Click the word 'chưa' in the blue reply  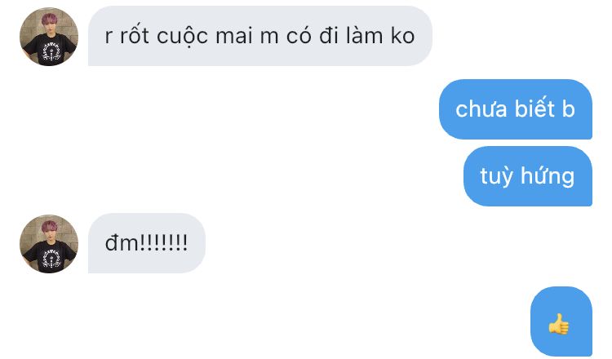[x=481, y=109]
